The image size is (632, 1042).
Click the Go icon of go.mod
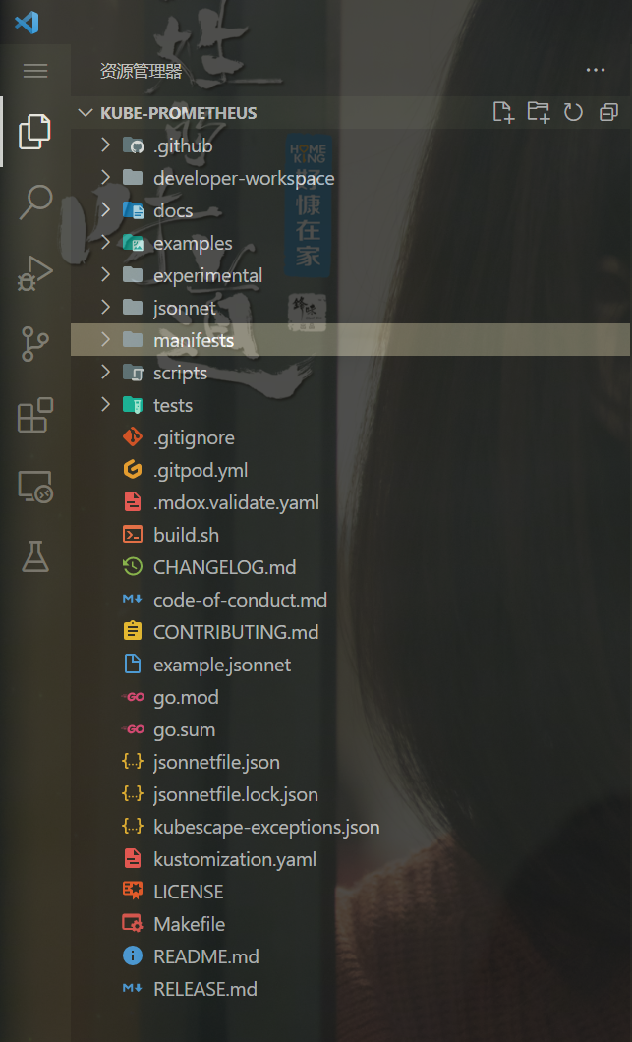pyautogui.click(x=133, y=696)
